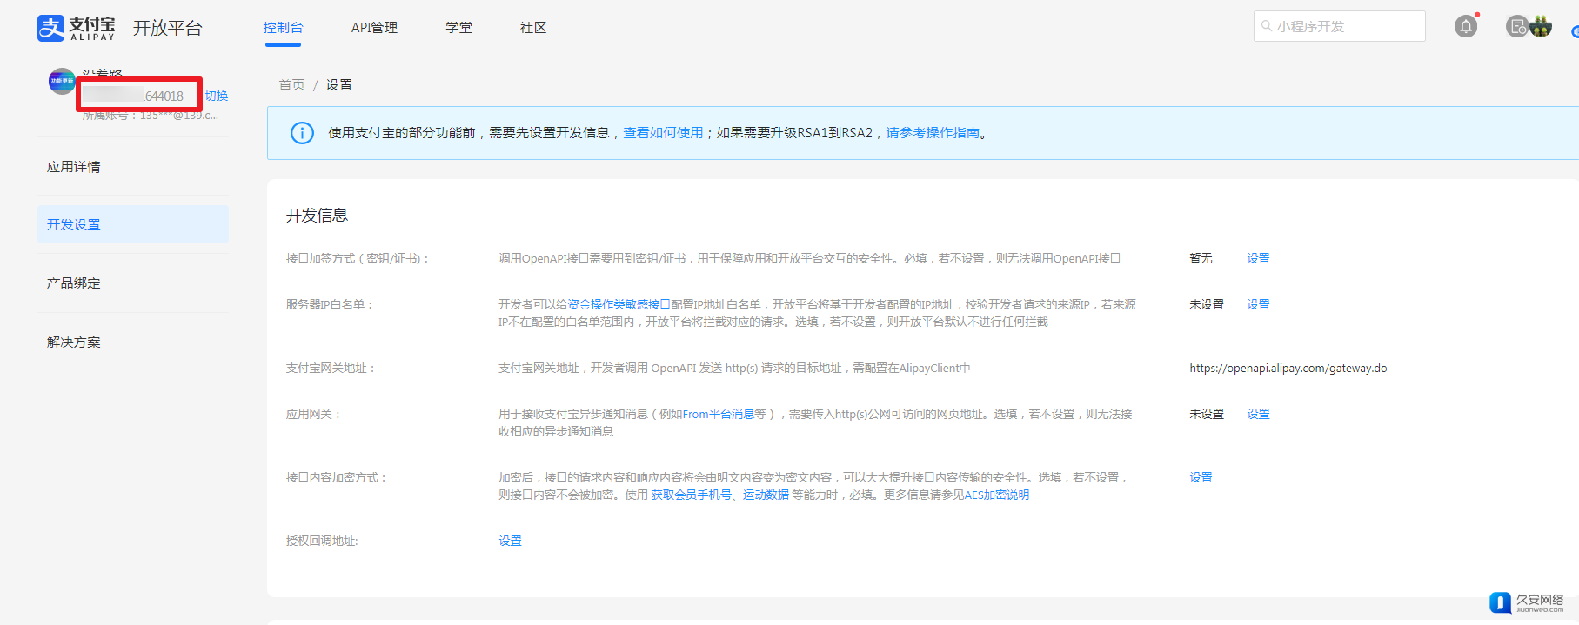
Task: Select 应用详情 in the sidebar
Action: pyautogui.click(x=74, y=167)
